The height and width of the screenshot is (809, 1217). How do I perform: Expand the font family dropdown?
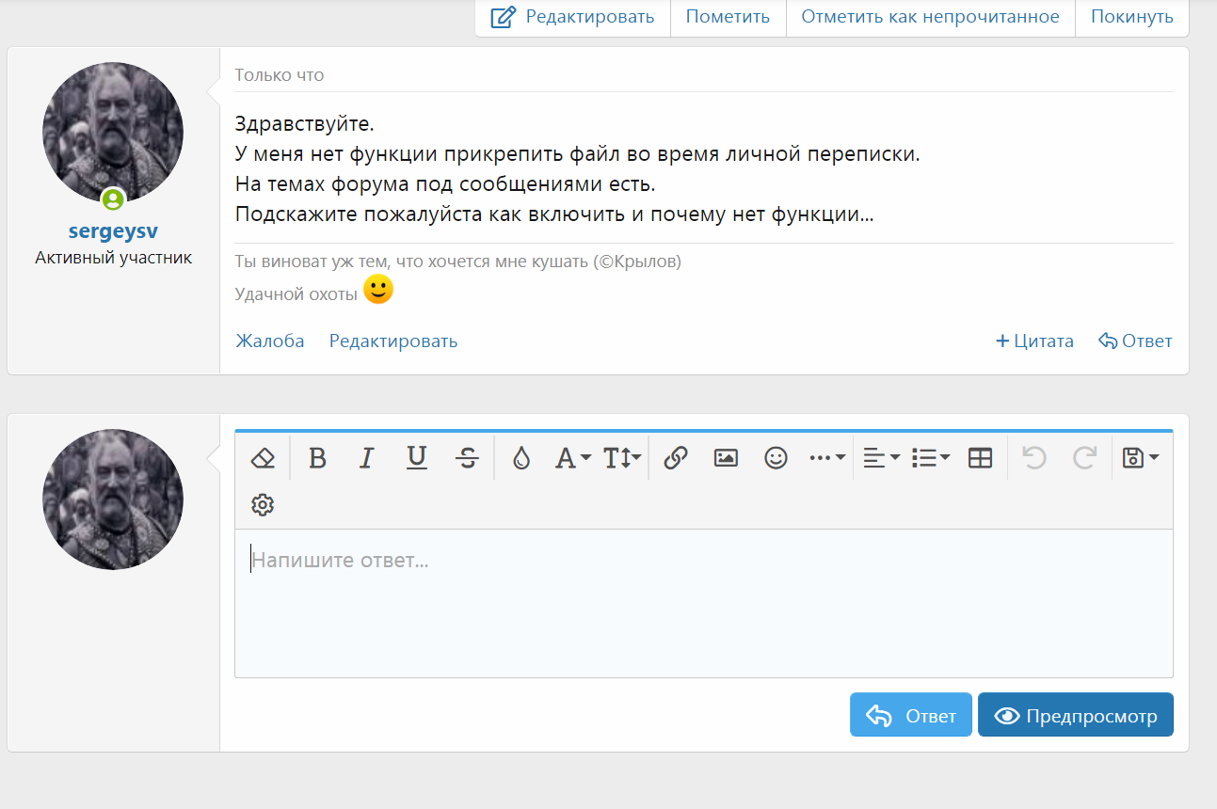click(x=572, y=458)
